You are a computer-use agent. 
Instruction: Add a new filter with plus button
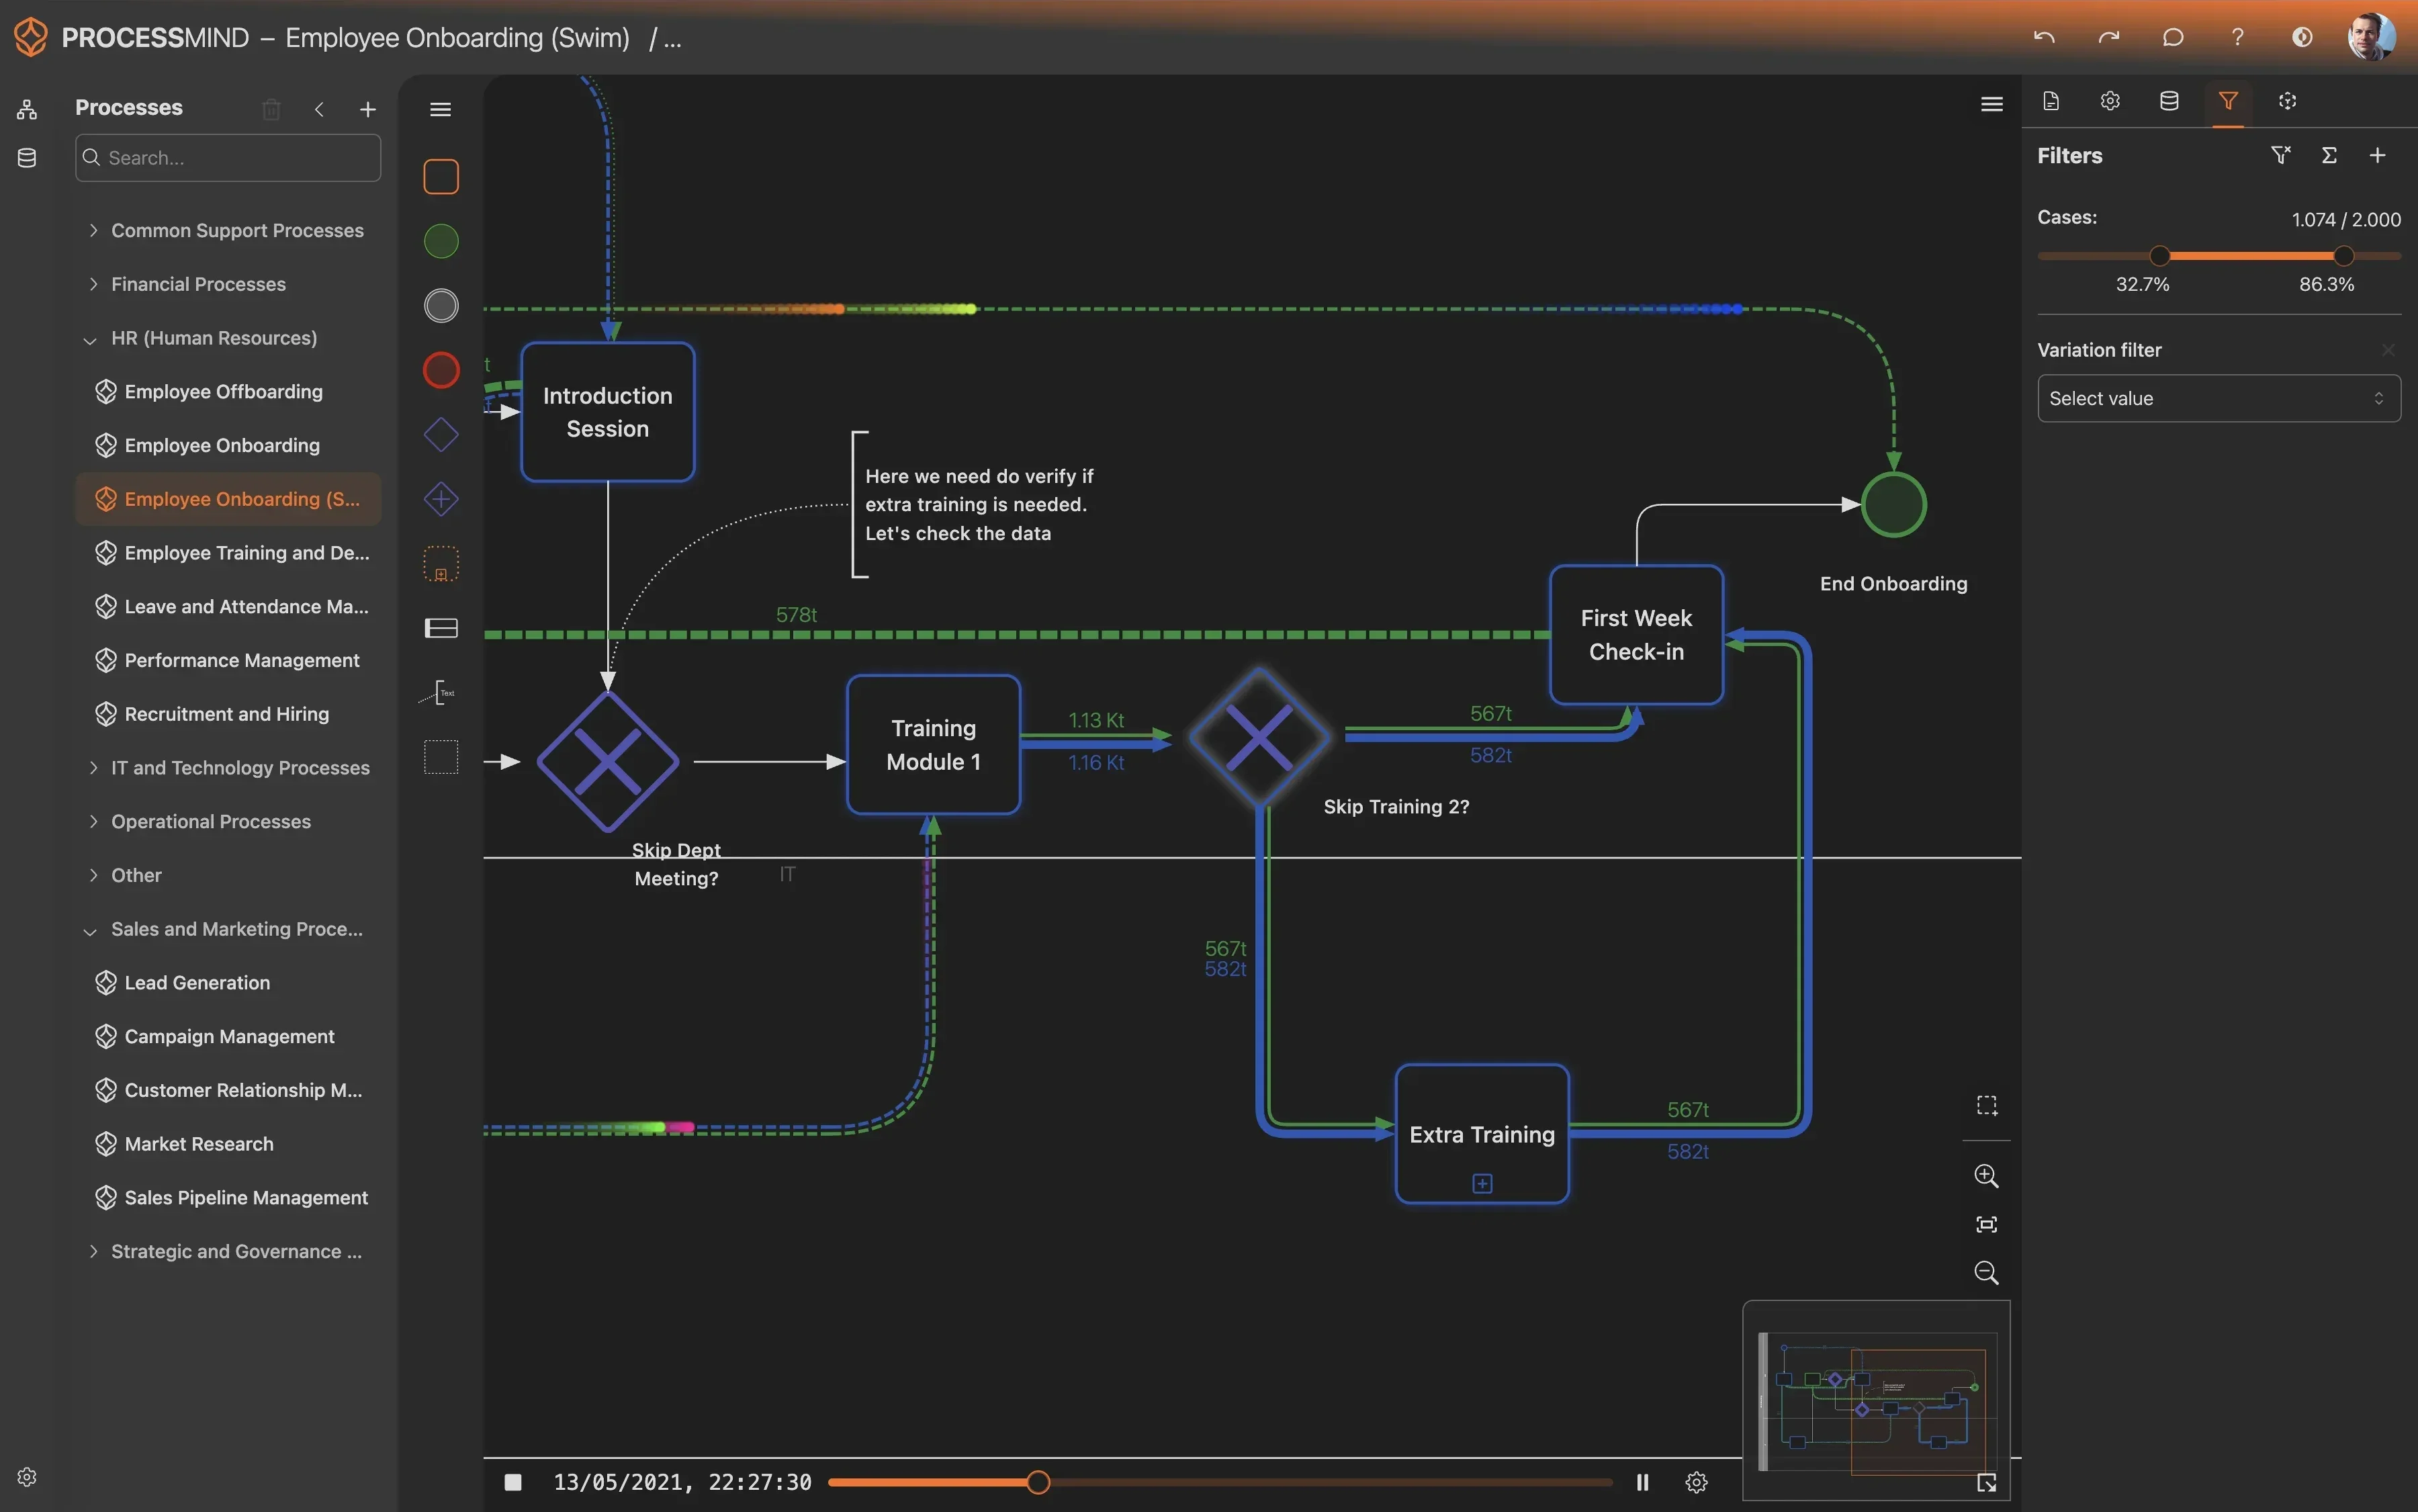[2378, 155]
